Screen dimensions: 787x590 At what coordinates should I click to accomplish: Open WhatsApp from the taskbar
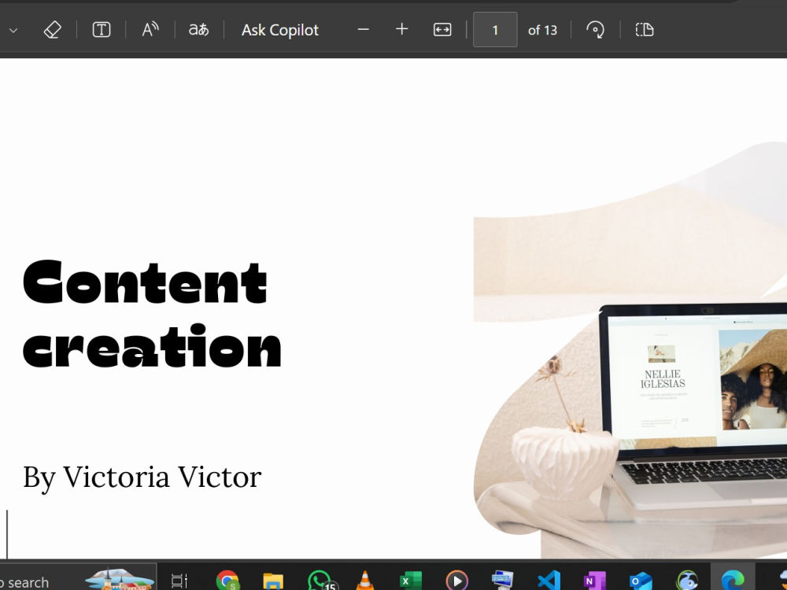point(320,581)
